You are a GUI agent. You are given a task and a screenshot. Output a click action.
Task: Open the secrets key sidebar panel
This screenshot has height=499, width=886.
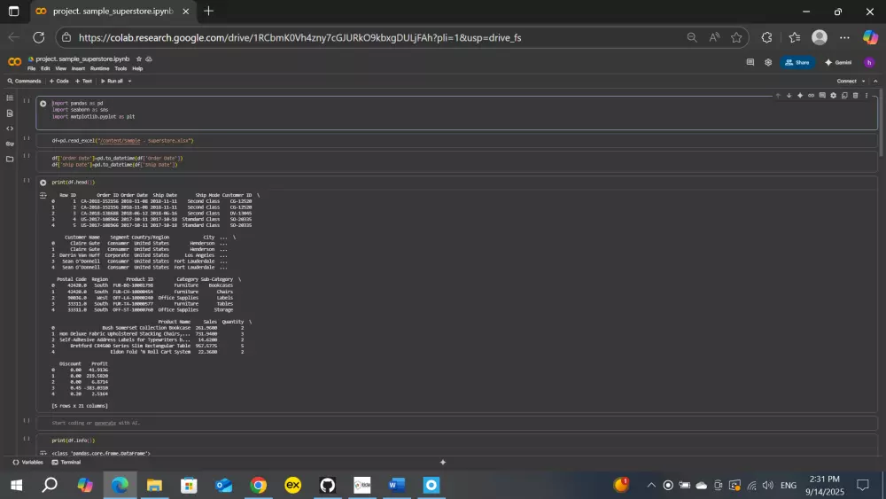(10, 144)
